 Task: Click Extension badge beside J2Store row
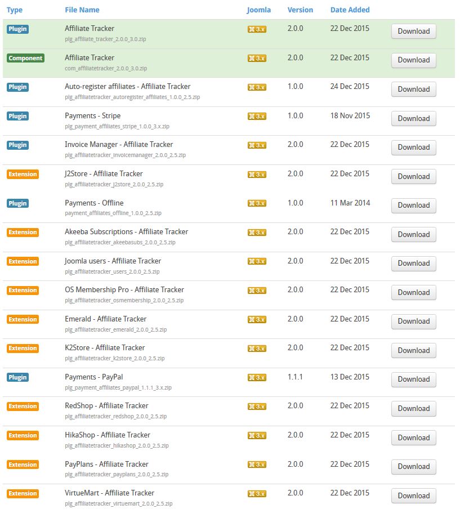(23, 174)
